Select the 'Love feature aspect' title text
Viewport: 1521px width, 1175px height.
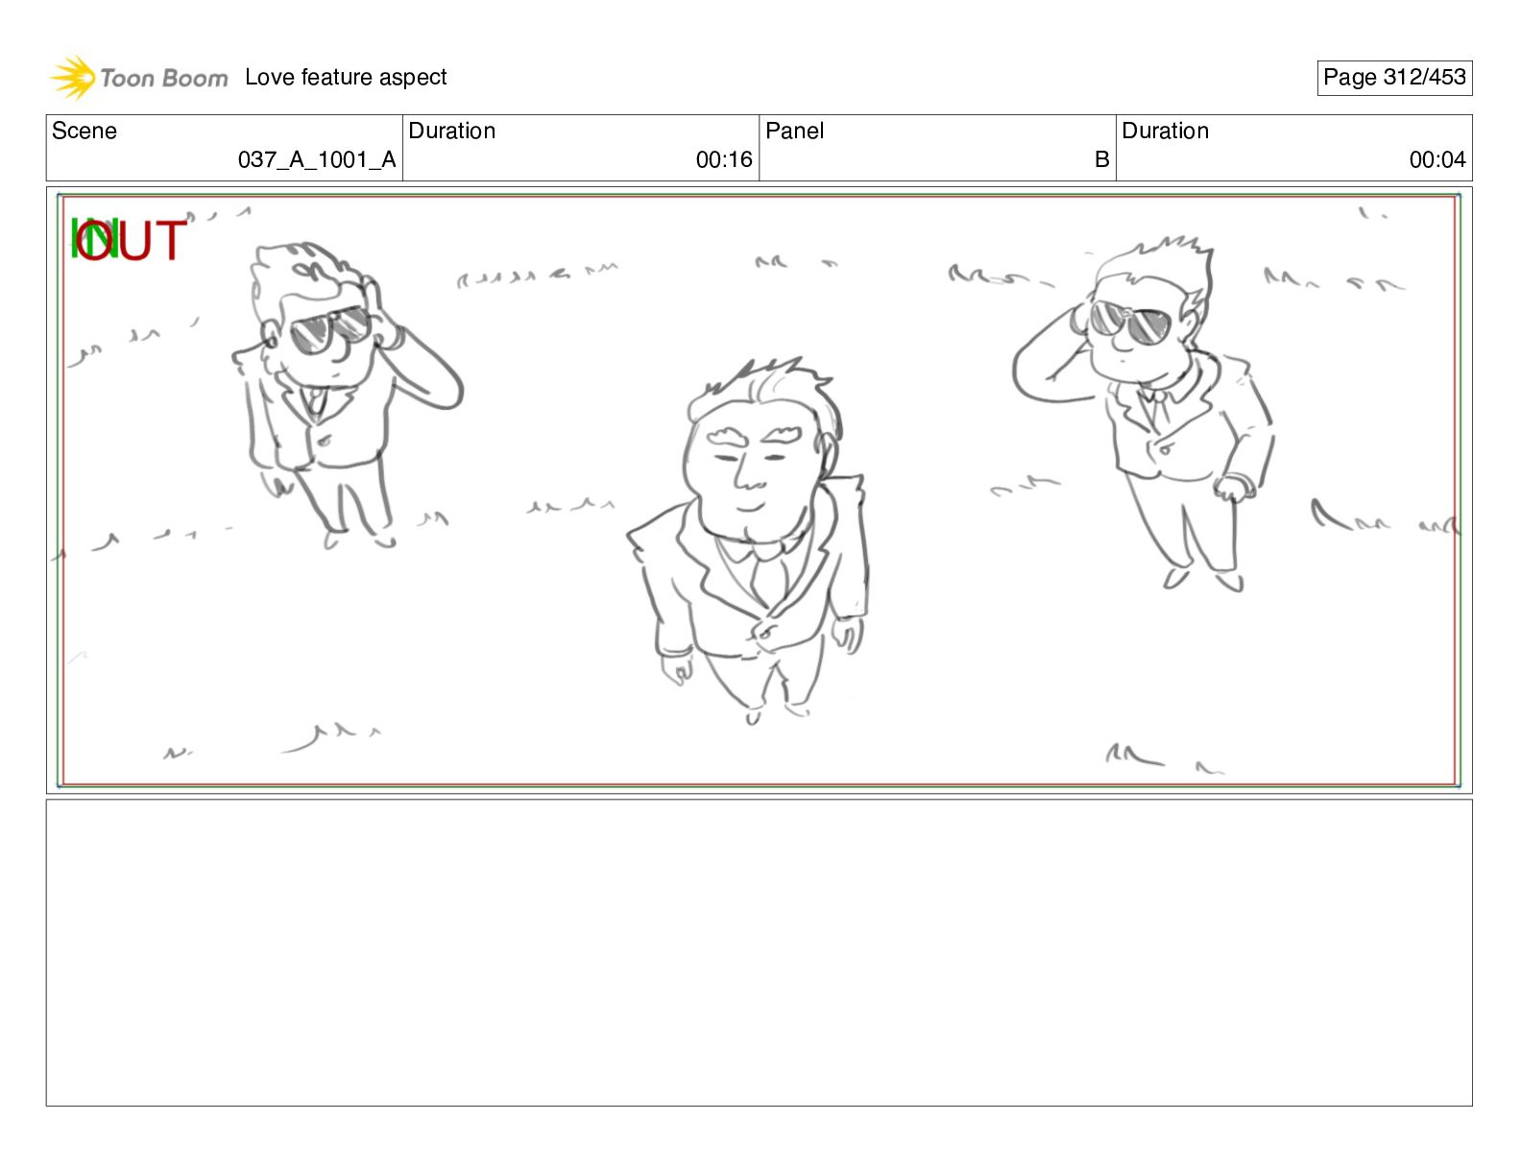tap(346, 77)
